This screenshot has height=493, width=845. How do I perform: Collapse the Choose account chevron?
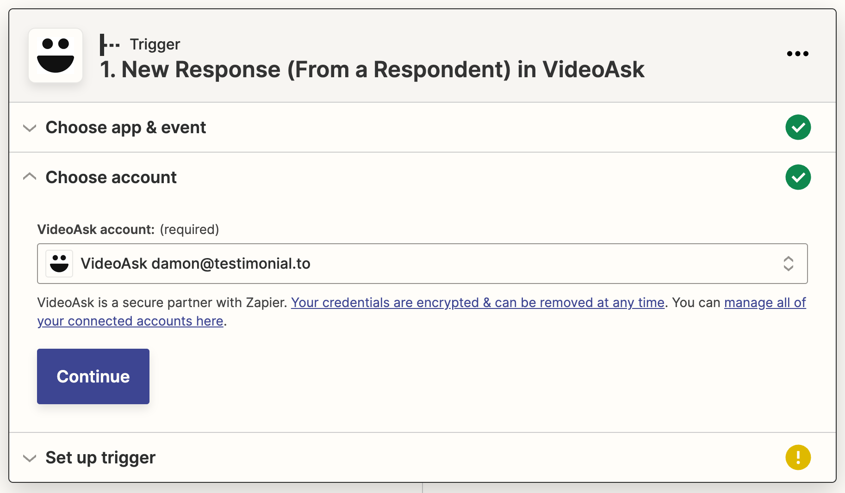coord(30,177)
